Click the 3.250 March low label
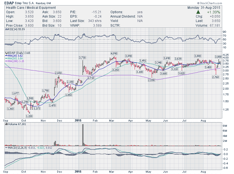The image size is (234, 174). [x=116, y=70]
